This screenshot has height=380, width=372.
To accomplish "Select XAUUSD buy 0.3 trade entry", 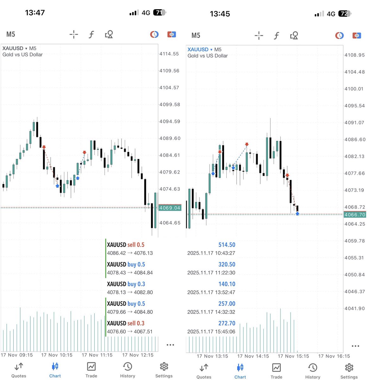I will (x=130, y=288).
